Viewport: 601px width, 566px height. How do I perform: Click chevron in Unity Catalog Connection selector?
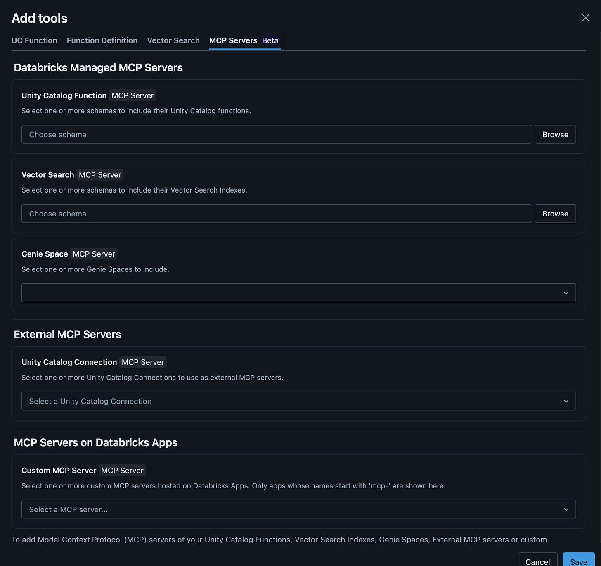point(566,401)
